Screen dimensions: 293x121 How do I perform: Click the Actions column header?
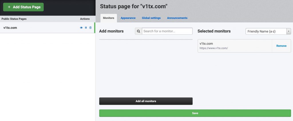coord(85,19)
